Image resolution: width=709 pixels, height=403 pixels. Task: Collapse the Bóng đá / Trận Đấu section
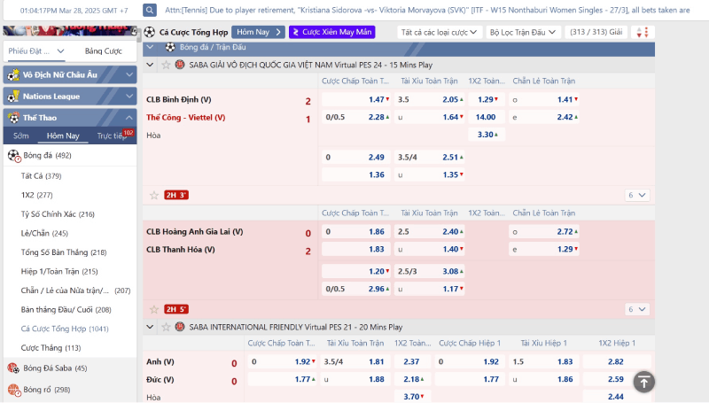[x=150, y=47]
